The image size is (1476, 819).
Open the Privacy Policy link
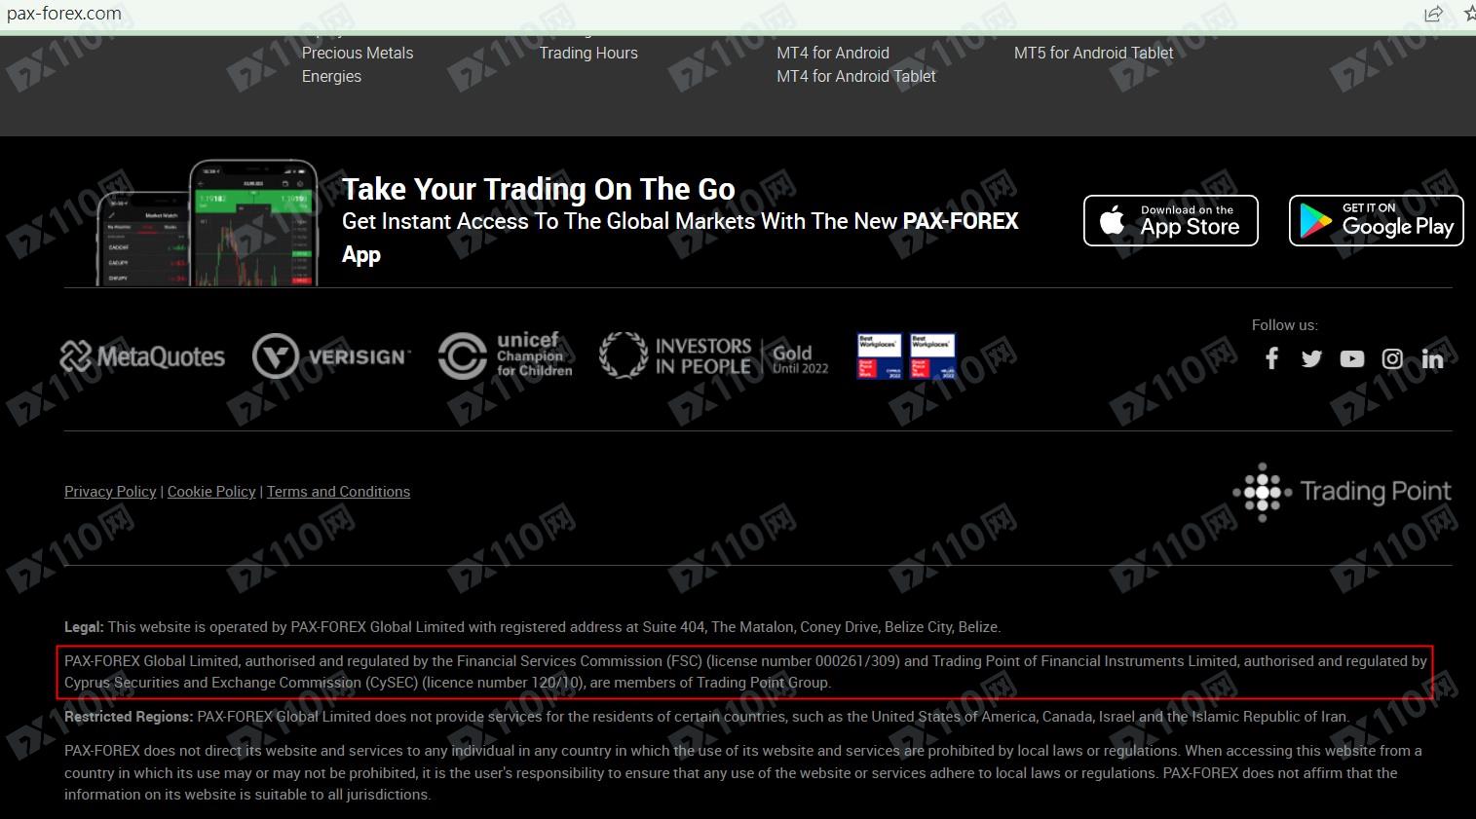[110, 492]
